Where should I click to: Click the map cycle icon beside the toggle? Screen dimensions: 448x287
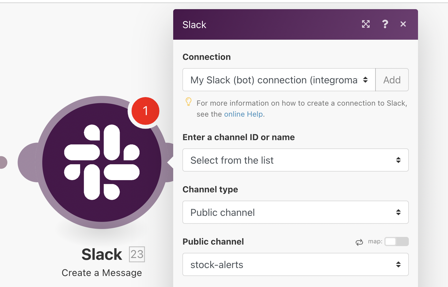point(359,242)
